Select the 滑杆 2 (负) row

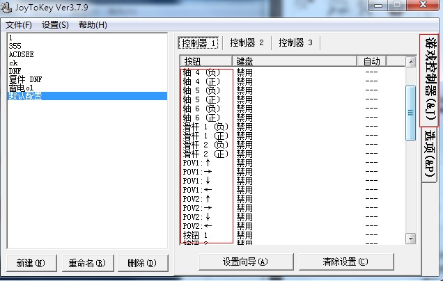(x=293, y=145)
